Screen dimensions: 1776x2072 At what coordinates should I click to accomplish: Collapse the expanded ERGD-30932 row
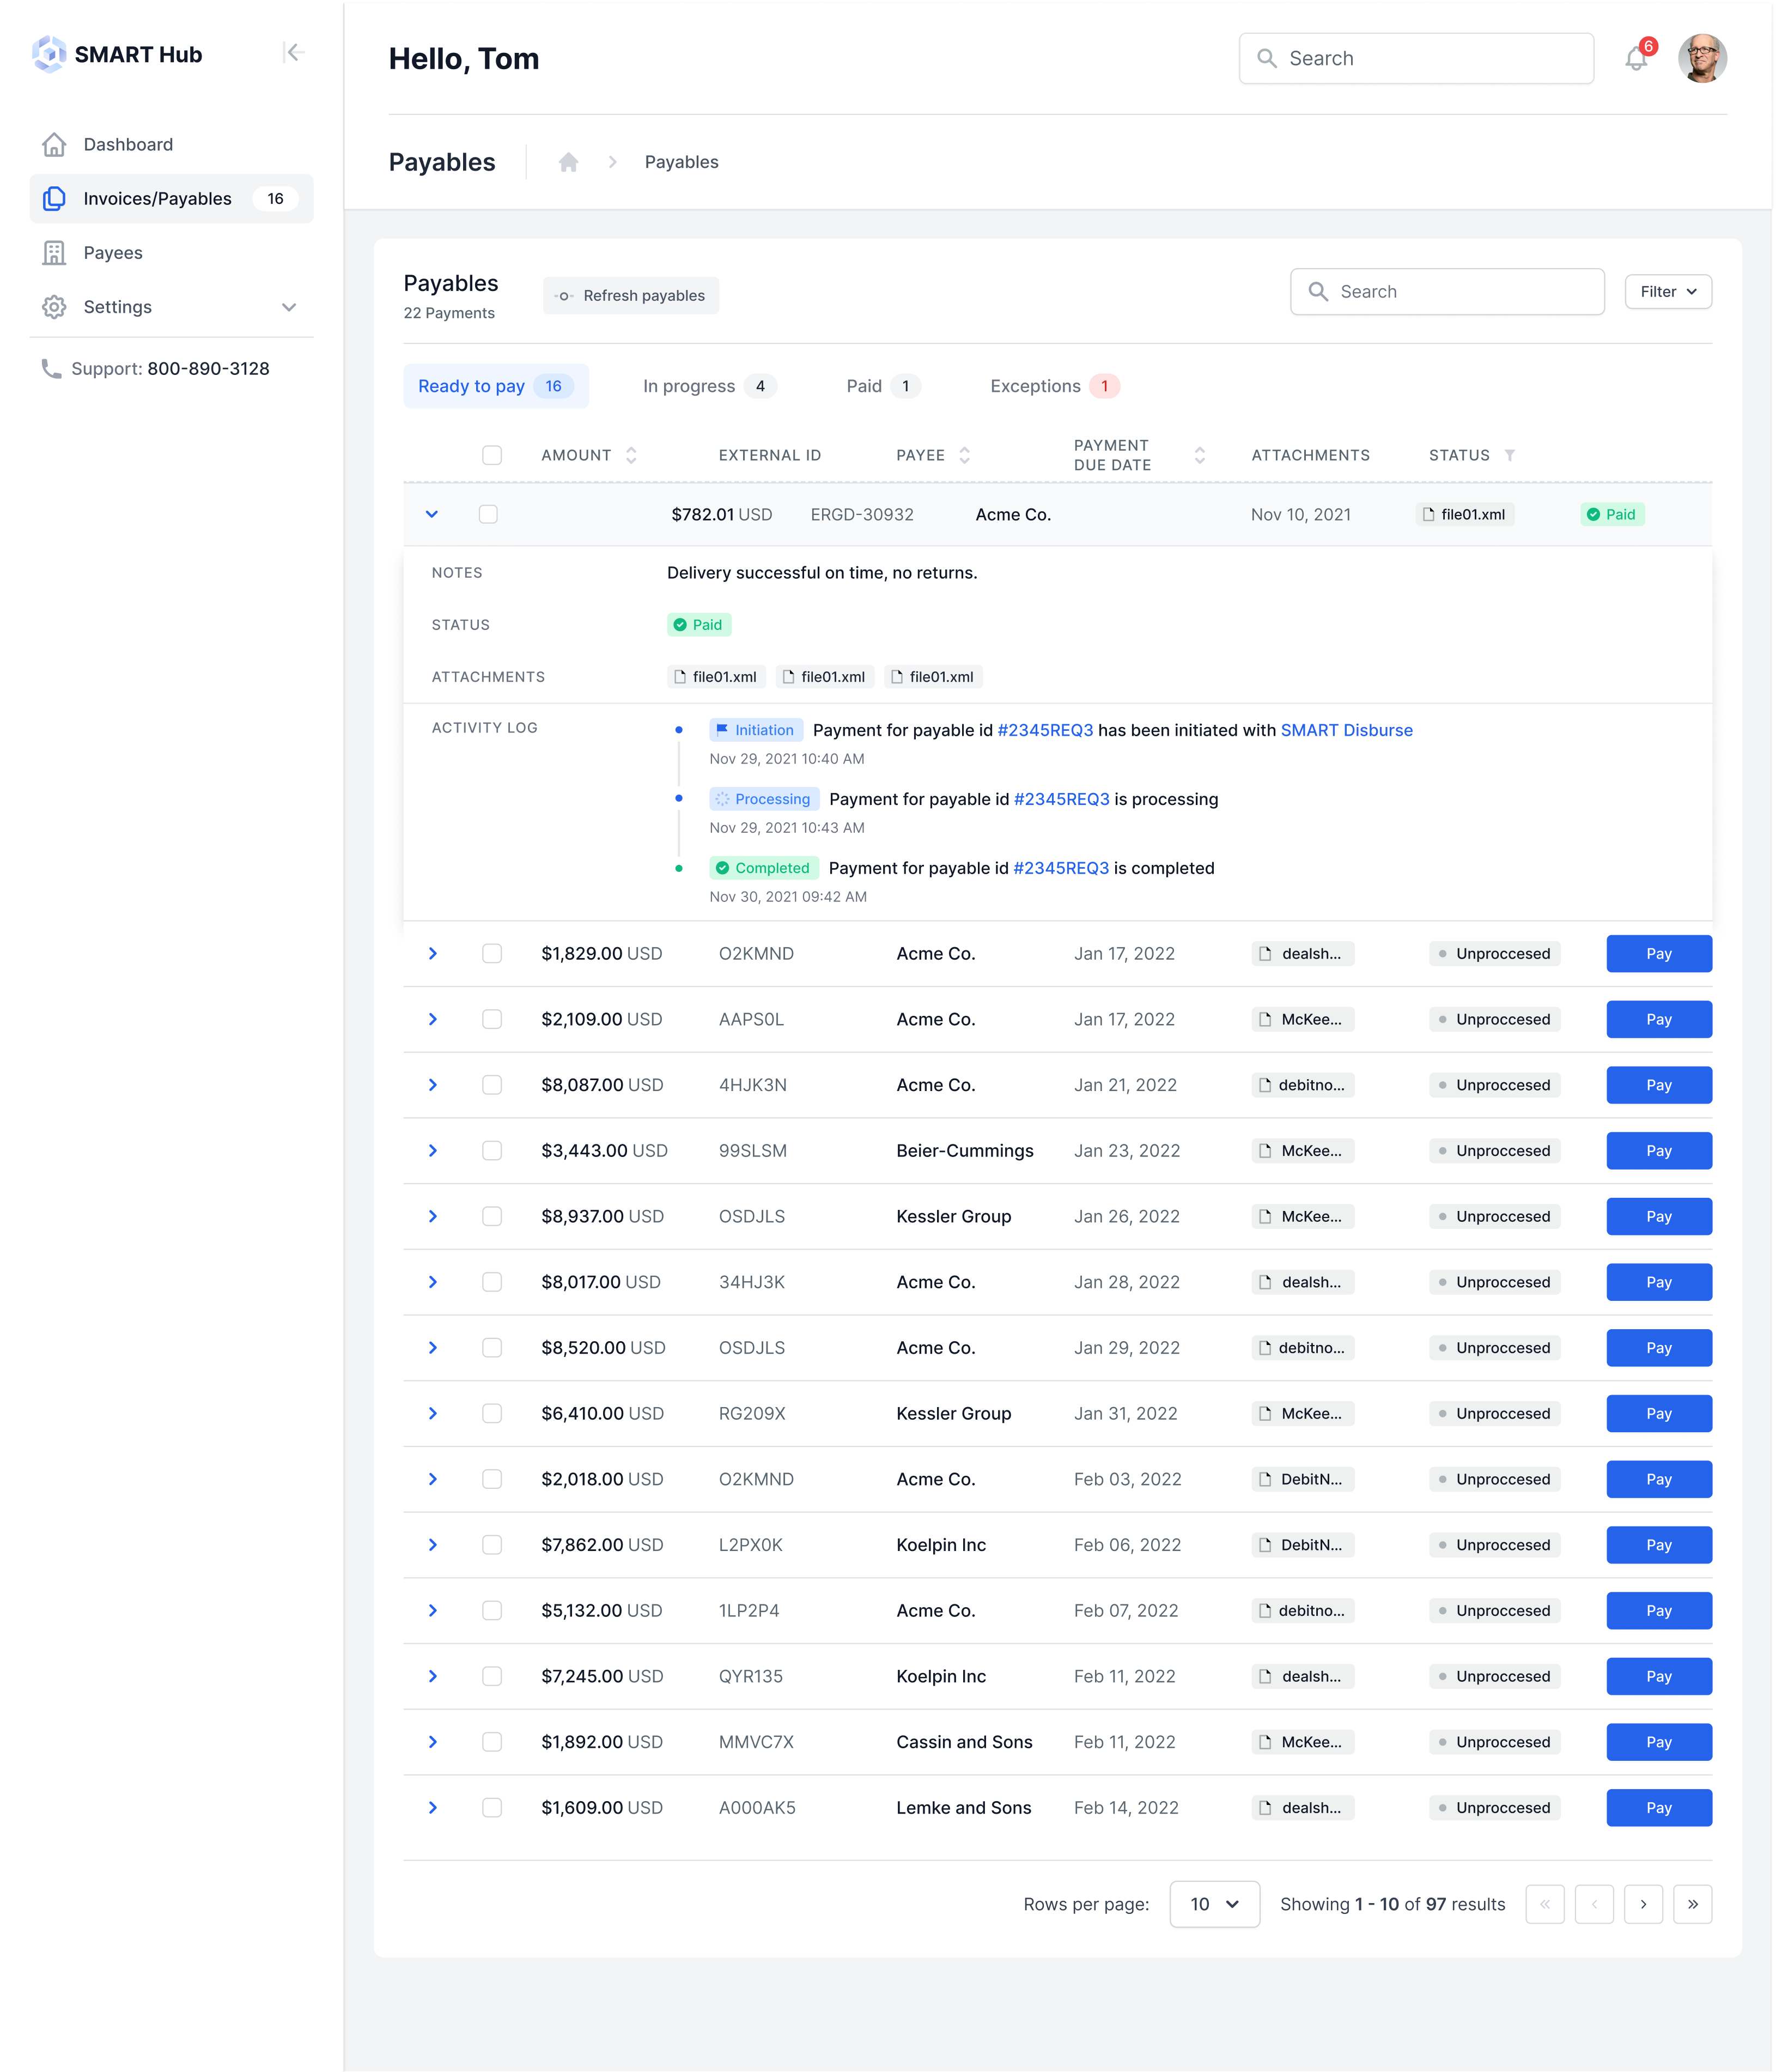pyautogui.click(x=432, y=514)
